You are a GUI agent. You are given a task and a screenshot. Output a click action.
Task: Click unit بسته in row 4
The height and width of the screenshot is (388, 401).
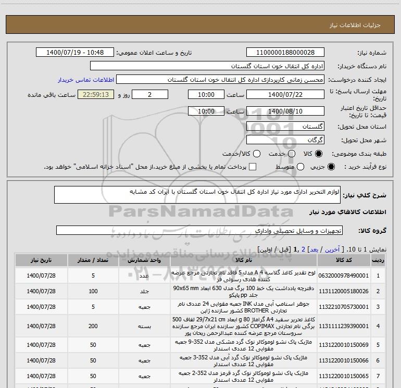[144, 327]
